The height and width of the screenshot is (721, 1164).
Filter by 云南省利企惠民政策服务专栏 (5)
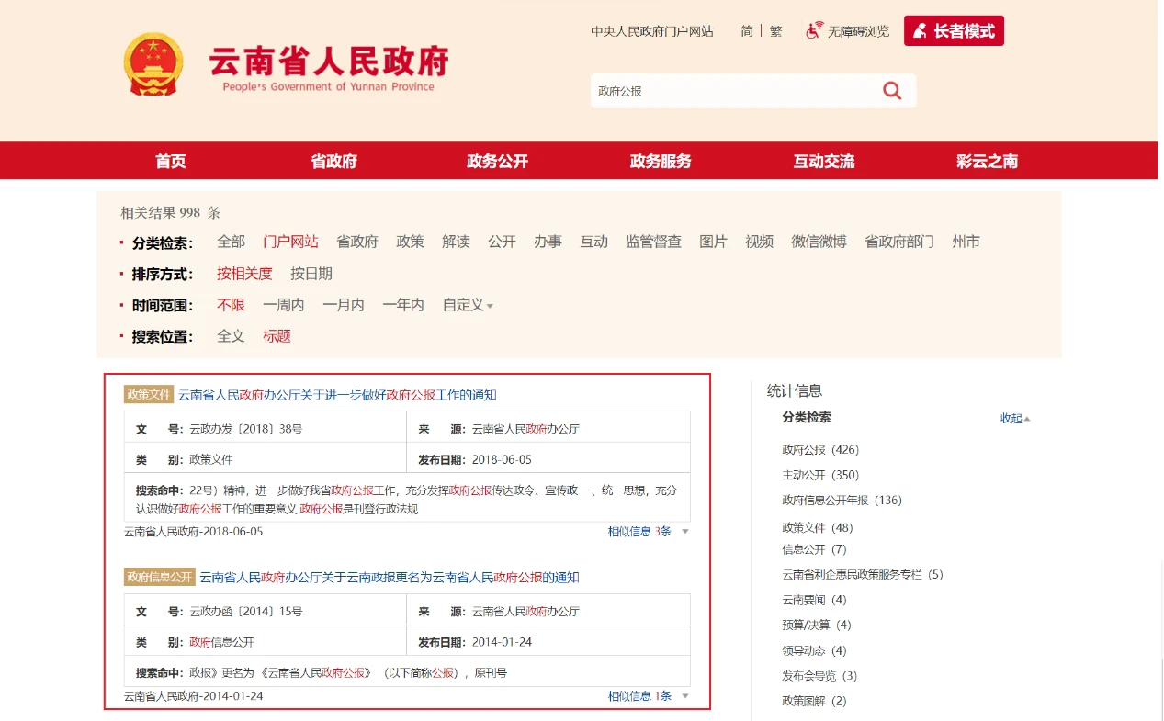coord(863,575)
